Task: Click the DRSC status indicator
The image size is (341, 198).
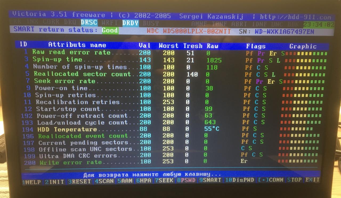Action: 89,23
